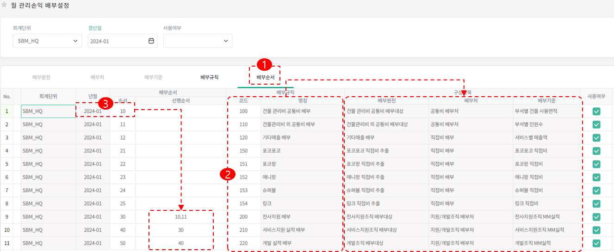Select the 배부순서 tab
Screen dimensions: 614x252
point(265,77)
